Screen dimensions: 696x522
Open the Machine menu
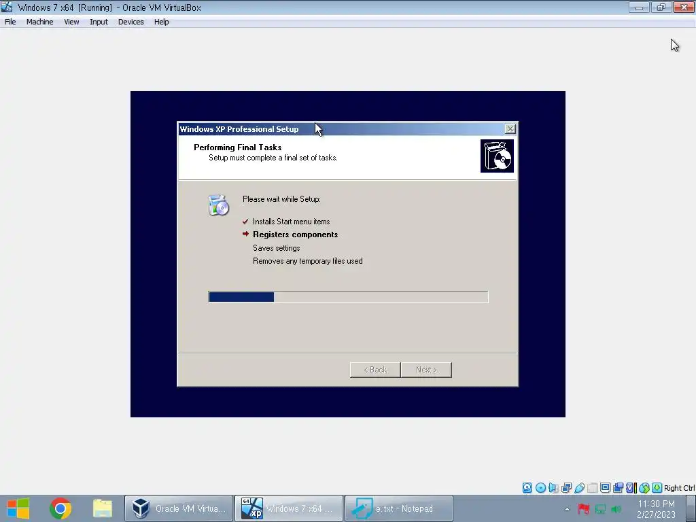39,22
